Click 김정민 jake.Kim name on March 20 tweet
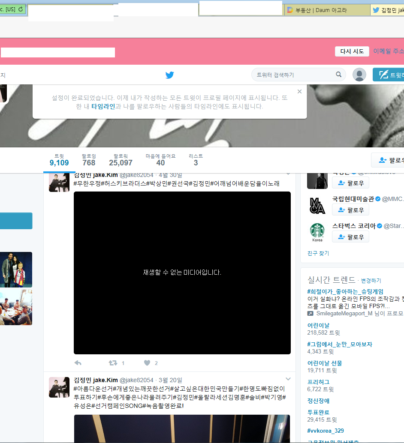This screenshot has width=404, height=443. tap(96, 380)
